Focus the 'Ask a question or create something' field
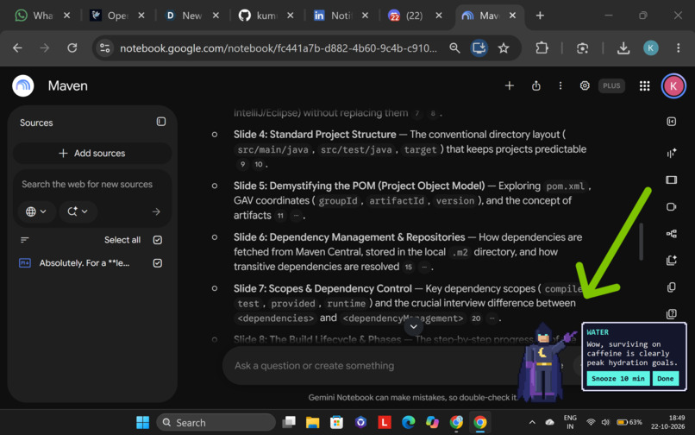Screen dimensions: 695x435 tap(368, 366)
